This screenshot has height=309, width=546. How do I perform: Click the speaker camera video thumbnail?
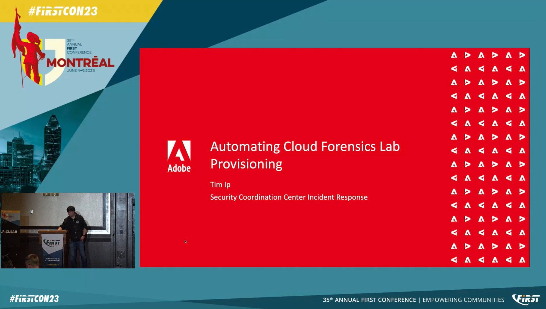[68, 230]
